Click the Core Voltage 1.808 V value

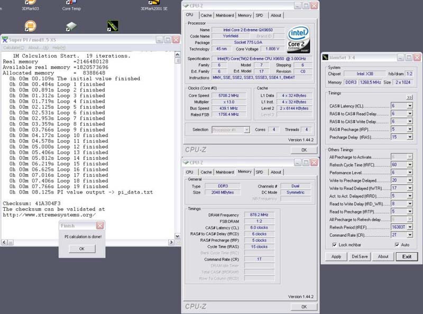point(272,49)
